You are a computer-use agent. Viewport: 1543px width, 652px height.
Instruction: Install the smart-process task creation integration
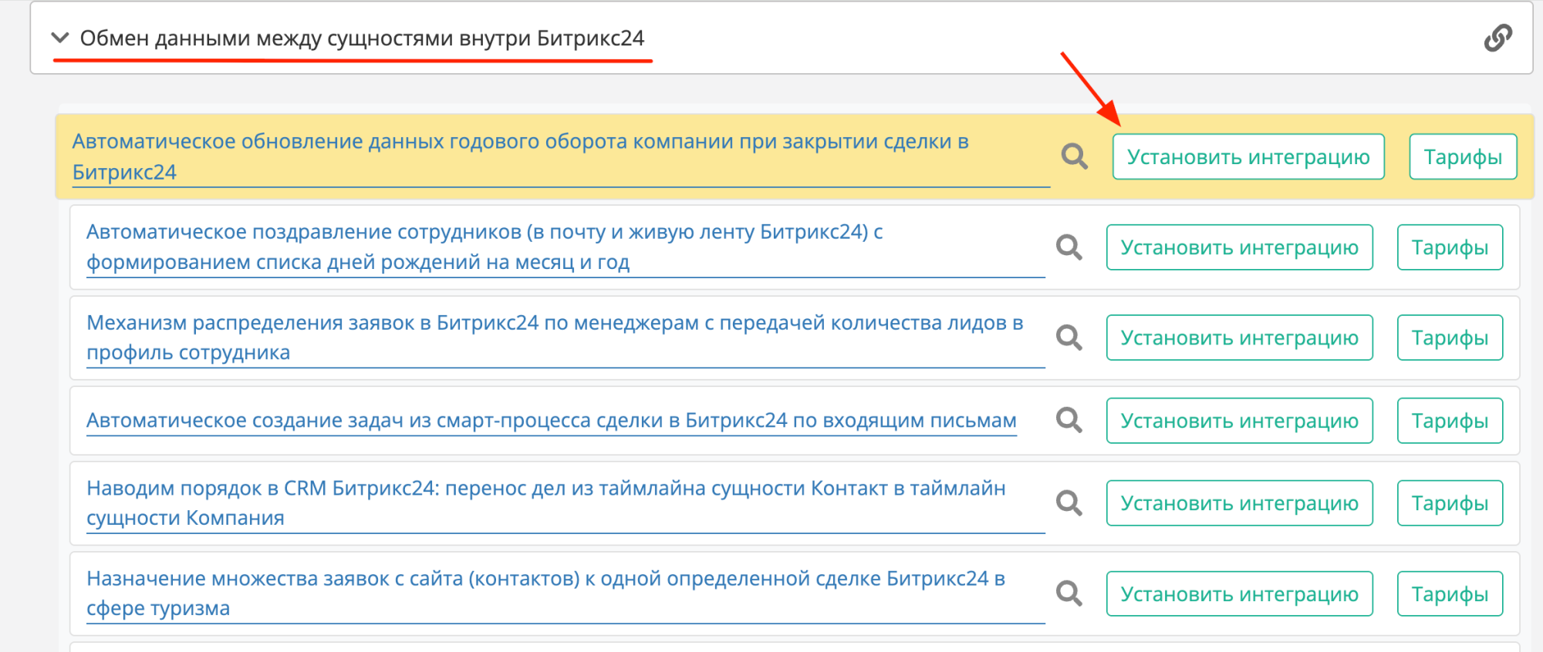click(x=1239, y=421)
